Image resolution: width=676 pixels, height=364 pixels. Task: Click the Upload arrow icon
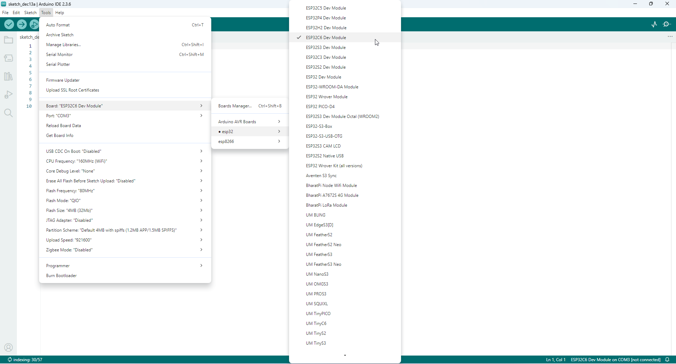[22, 24]
